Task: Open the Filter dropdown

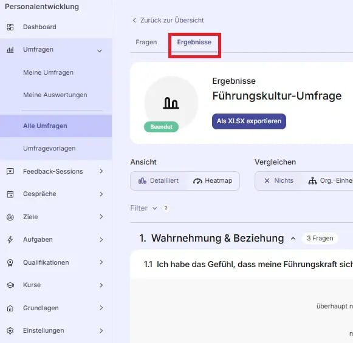Action: (x=143, y=208)
